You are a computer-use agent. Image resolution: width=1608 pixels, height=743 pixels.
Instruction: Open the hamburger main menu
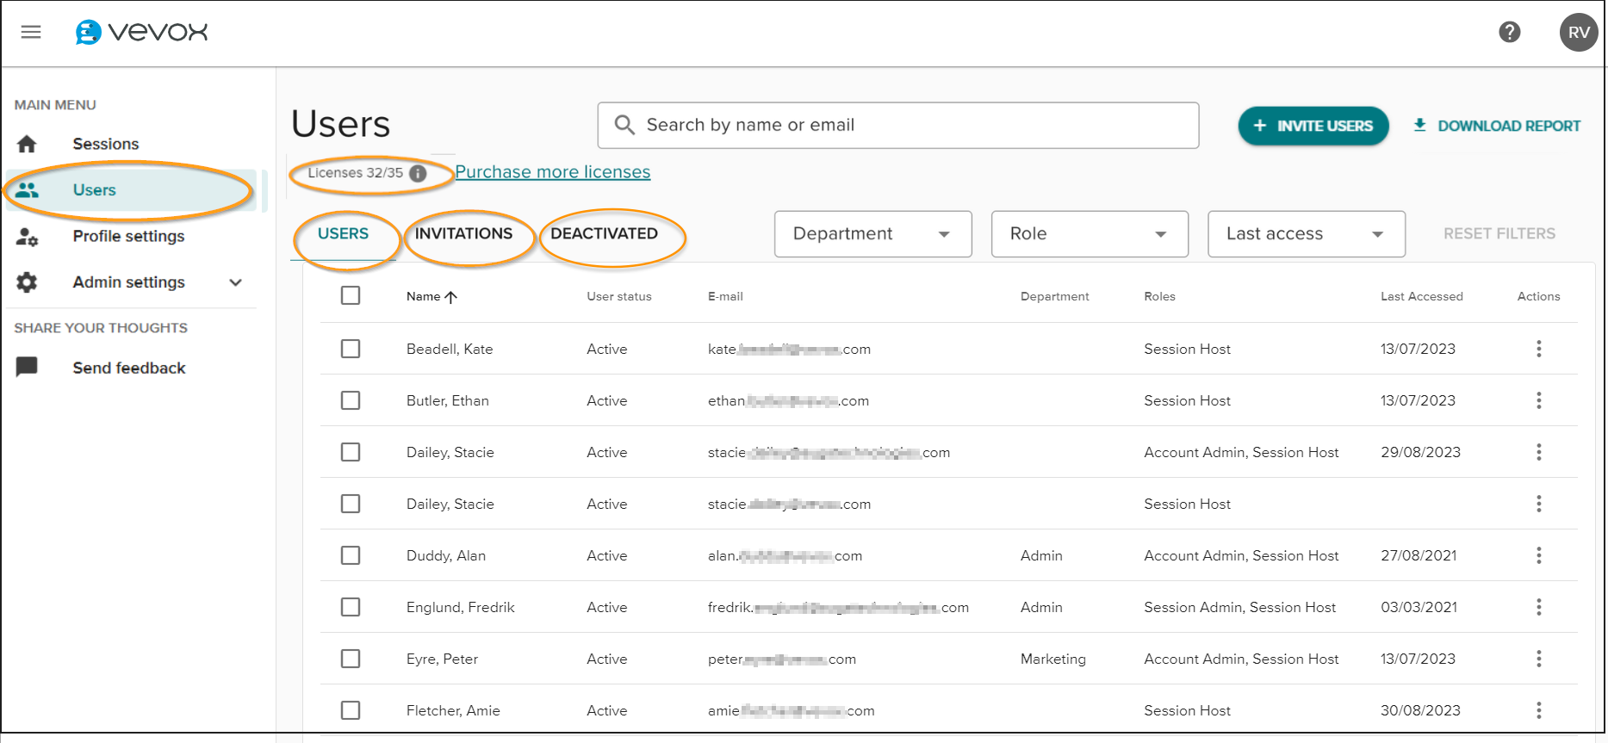coord(31,33)
